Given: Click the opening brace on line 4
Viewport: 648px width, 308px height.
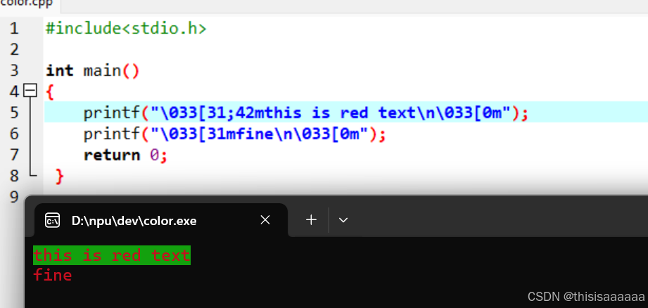Looking at the screenshot, I should pos(50,92).
